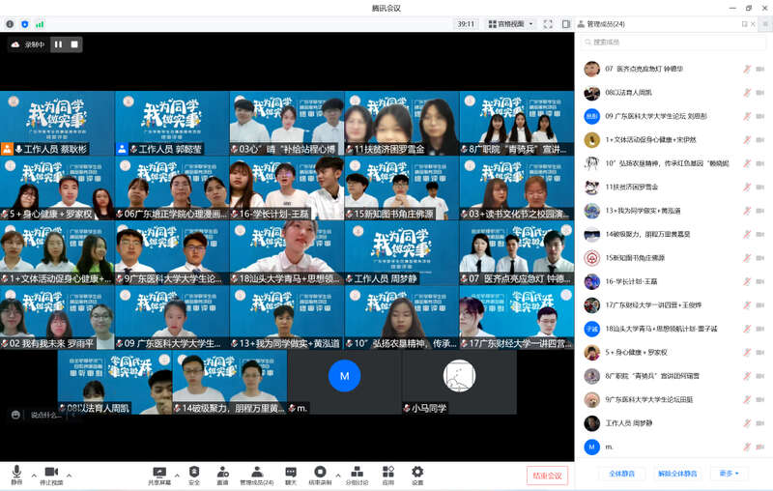The height and width of the screenshot is (491, 773).
Task: Open Breakout Rooms (分组讨论) icon
Action: 357,472
